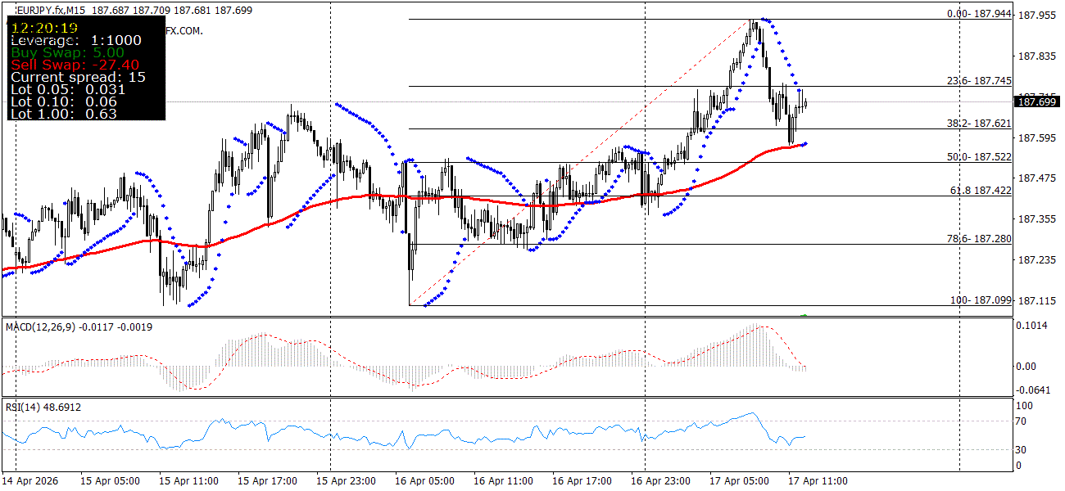Click the Buy Swap: 5.00 line
Image resolution: width=1065 pixels, height=491 pixels.
67,52
